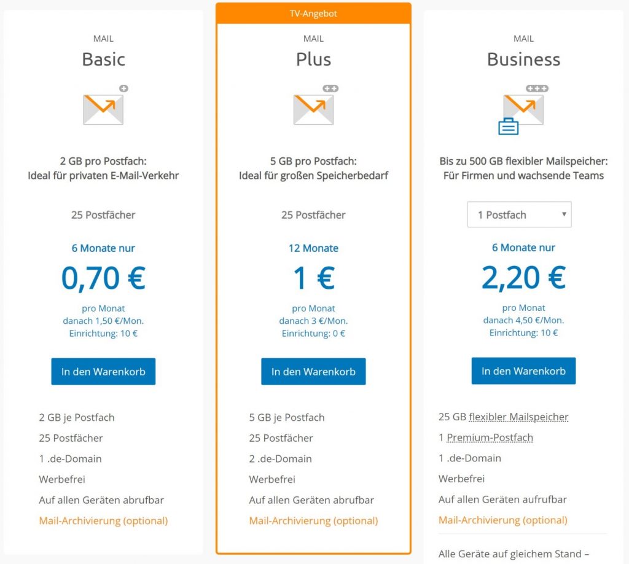
Task: Click the Business plan heading
Action: pos(523,60)
